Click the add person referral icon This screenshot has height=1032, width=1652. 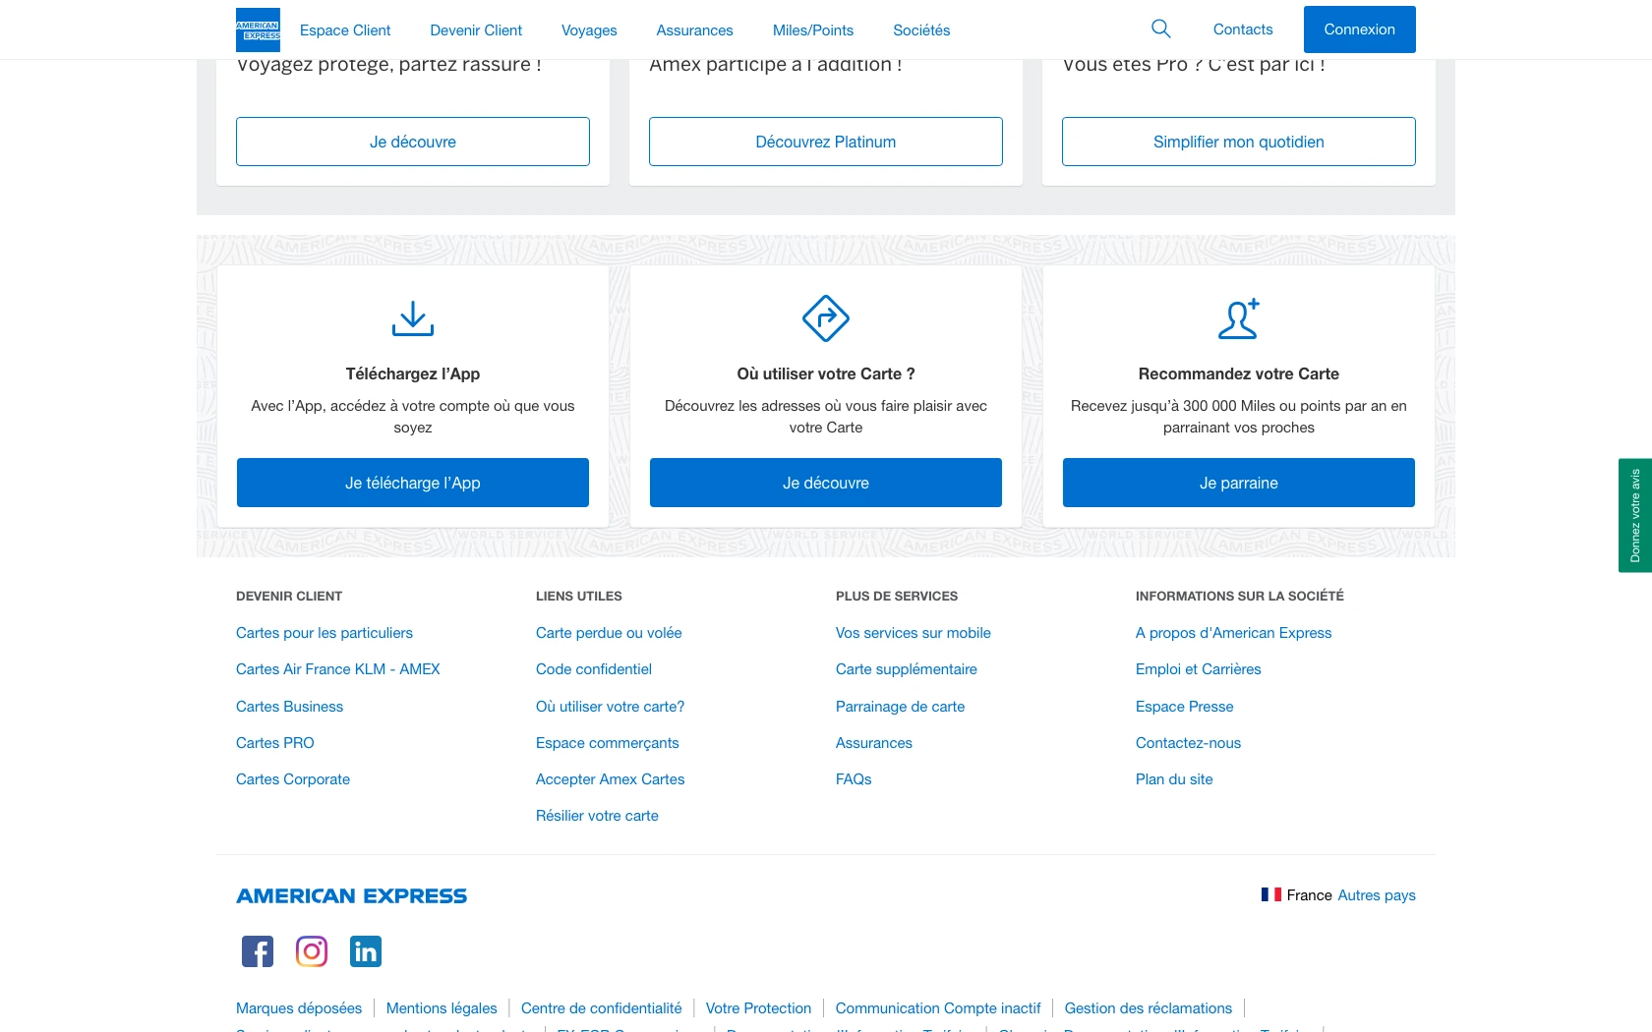coord(1239,318)
